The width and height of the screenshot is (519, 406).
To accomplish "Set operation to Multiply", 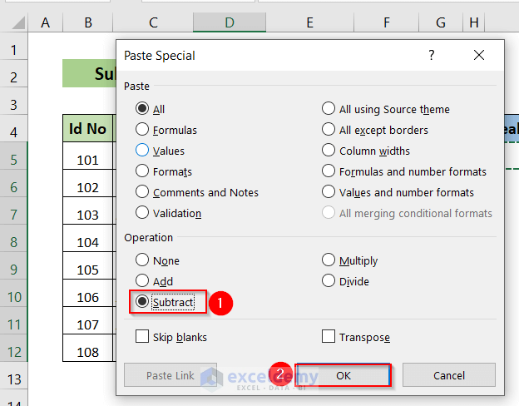I will [x=329, y=260].
